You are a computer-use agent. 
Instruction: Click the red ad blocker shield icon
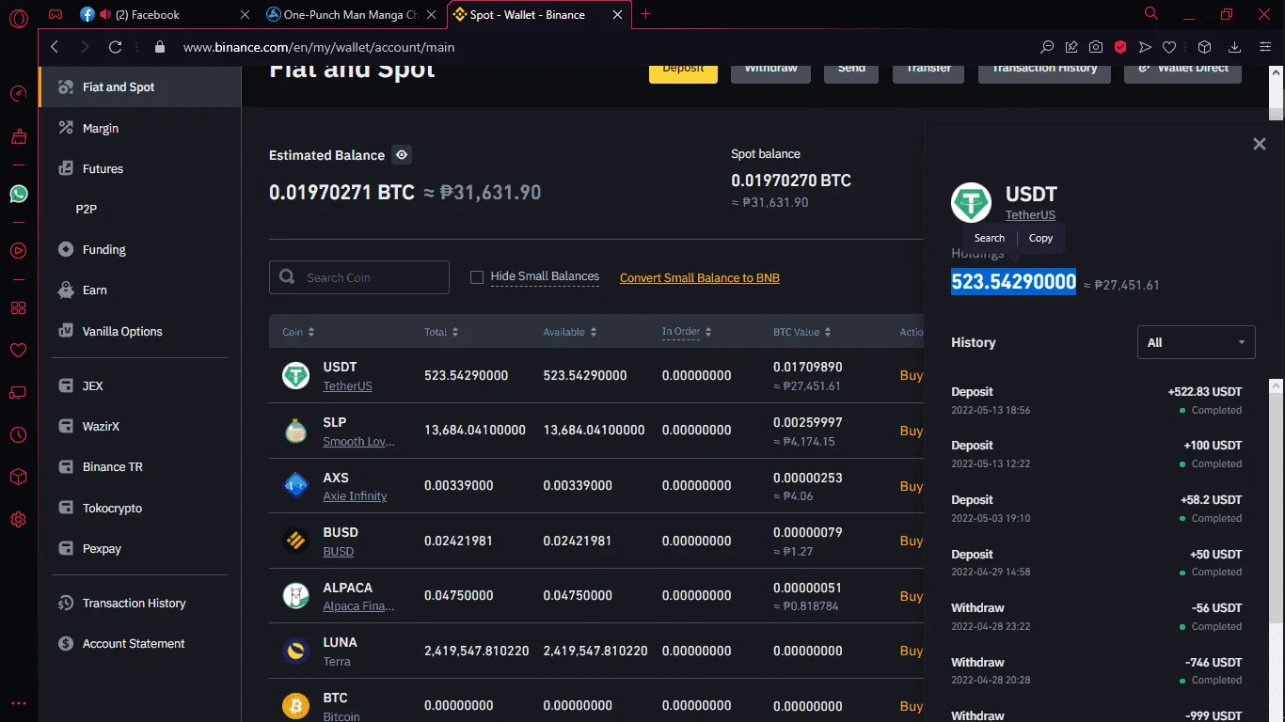coord(1120,47)
